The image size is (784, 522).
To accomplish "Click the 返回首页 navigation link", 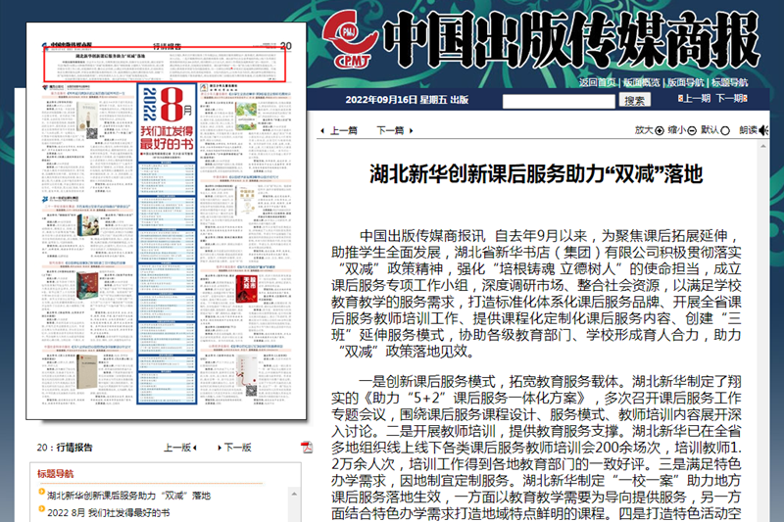I will [597, 82].
